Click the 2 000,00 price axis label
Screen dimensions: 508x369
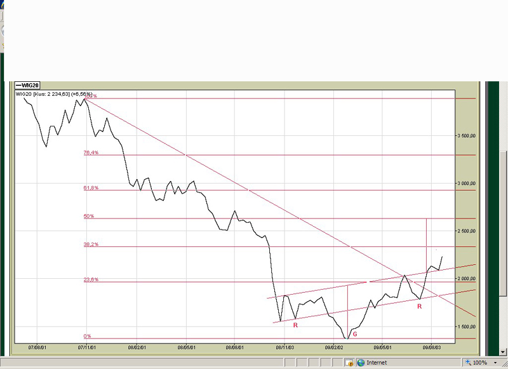pos(466,279)
